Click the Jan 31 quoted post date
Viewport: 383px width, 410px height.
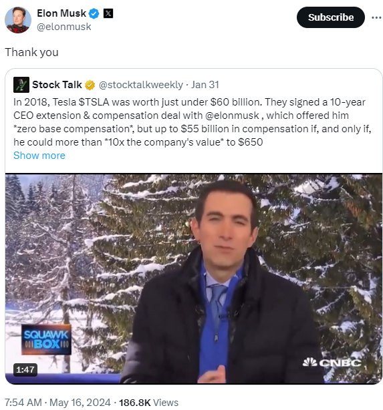tap(205, 85)
